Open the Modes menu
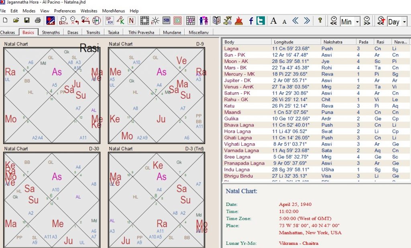Screen dimensions: 411x248 (29, 11)
